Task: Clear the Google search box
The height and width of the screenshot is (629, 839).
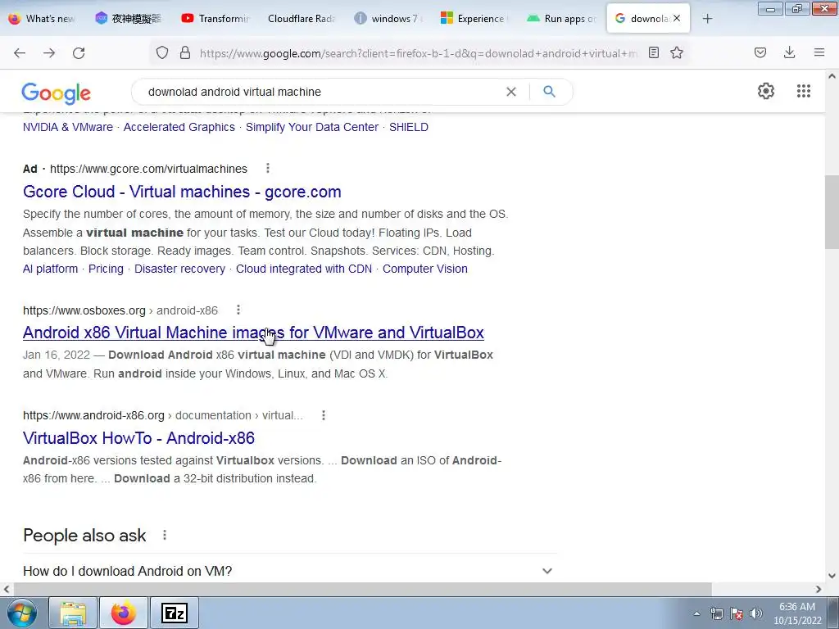Action: pyautogui.click(x=511, y=92)
